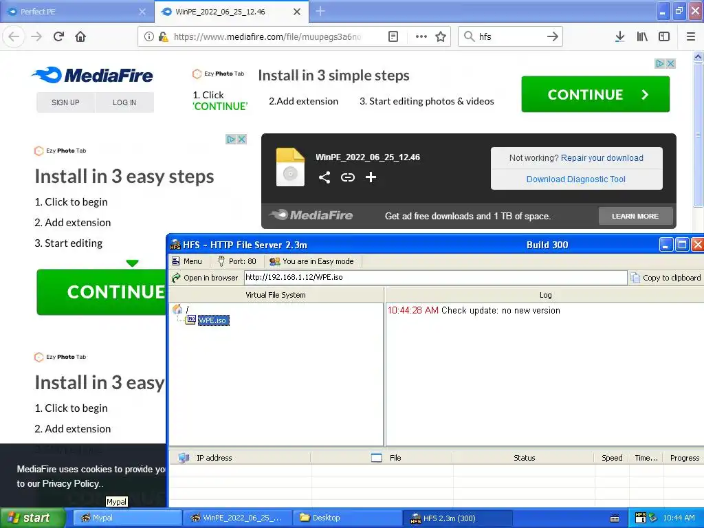Click the top banner CONTINUE button
Screen dimensions: 704x528
(595, 94)
